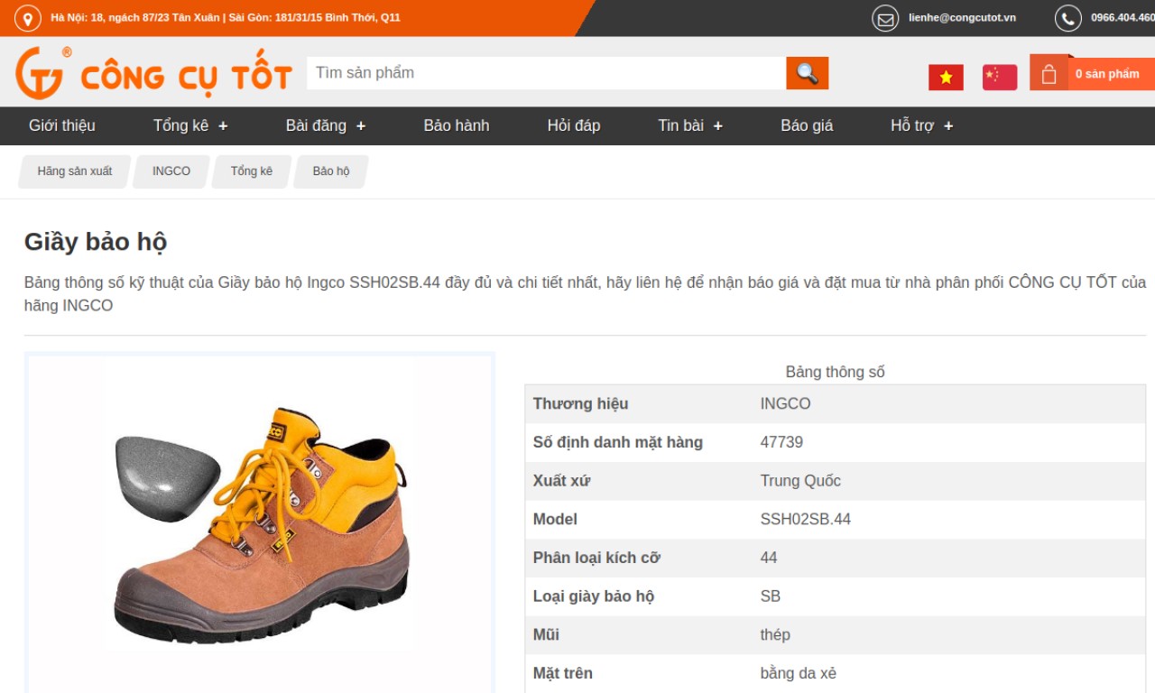Screen dimensions: 1155x693
Task: Expand the plus next to Tổng kê
Action: coord(223,126)
